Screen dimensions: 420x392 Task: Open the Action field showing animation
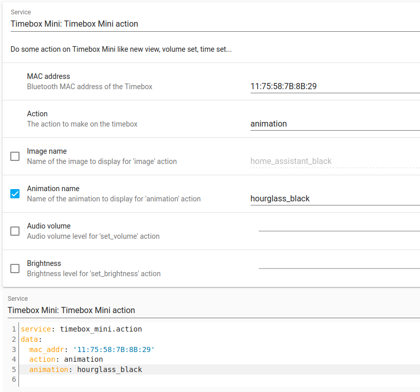tap(335, 124)
